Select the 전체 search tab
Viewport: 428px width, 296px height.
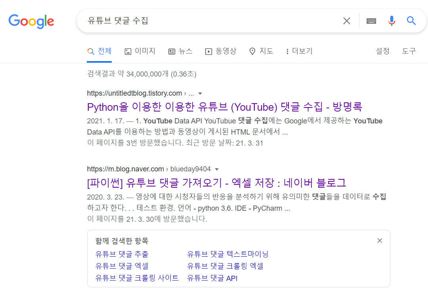[x=99, y=51]
